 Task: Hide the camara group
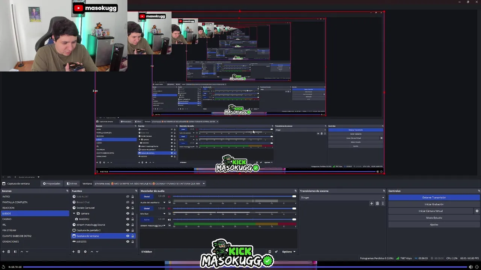[128, 213]
